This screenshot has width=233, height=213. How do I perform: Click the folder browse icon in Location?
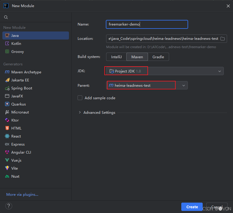coord(222,39)
